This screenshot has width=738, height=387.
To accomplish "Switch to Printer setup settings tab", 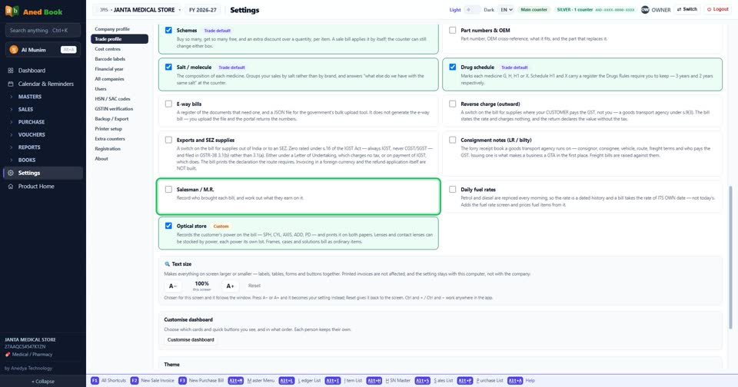I will 108,129.
